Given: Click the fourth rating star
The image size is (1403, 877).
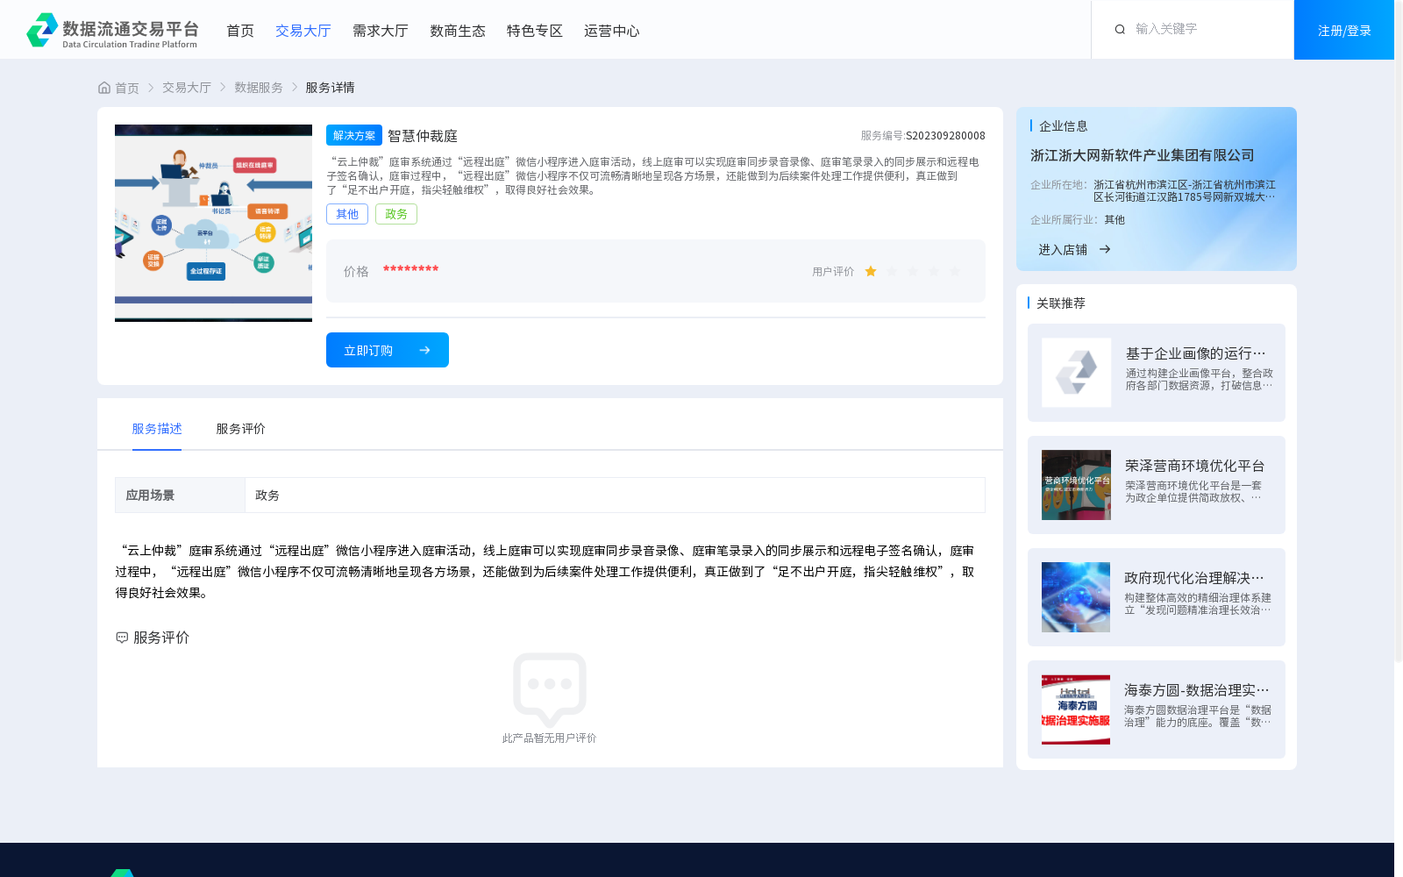Looking at the screenshot, I should click(x=934, y=272).
